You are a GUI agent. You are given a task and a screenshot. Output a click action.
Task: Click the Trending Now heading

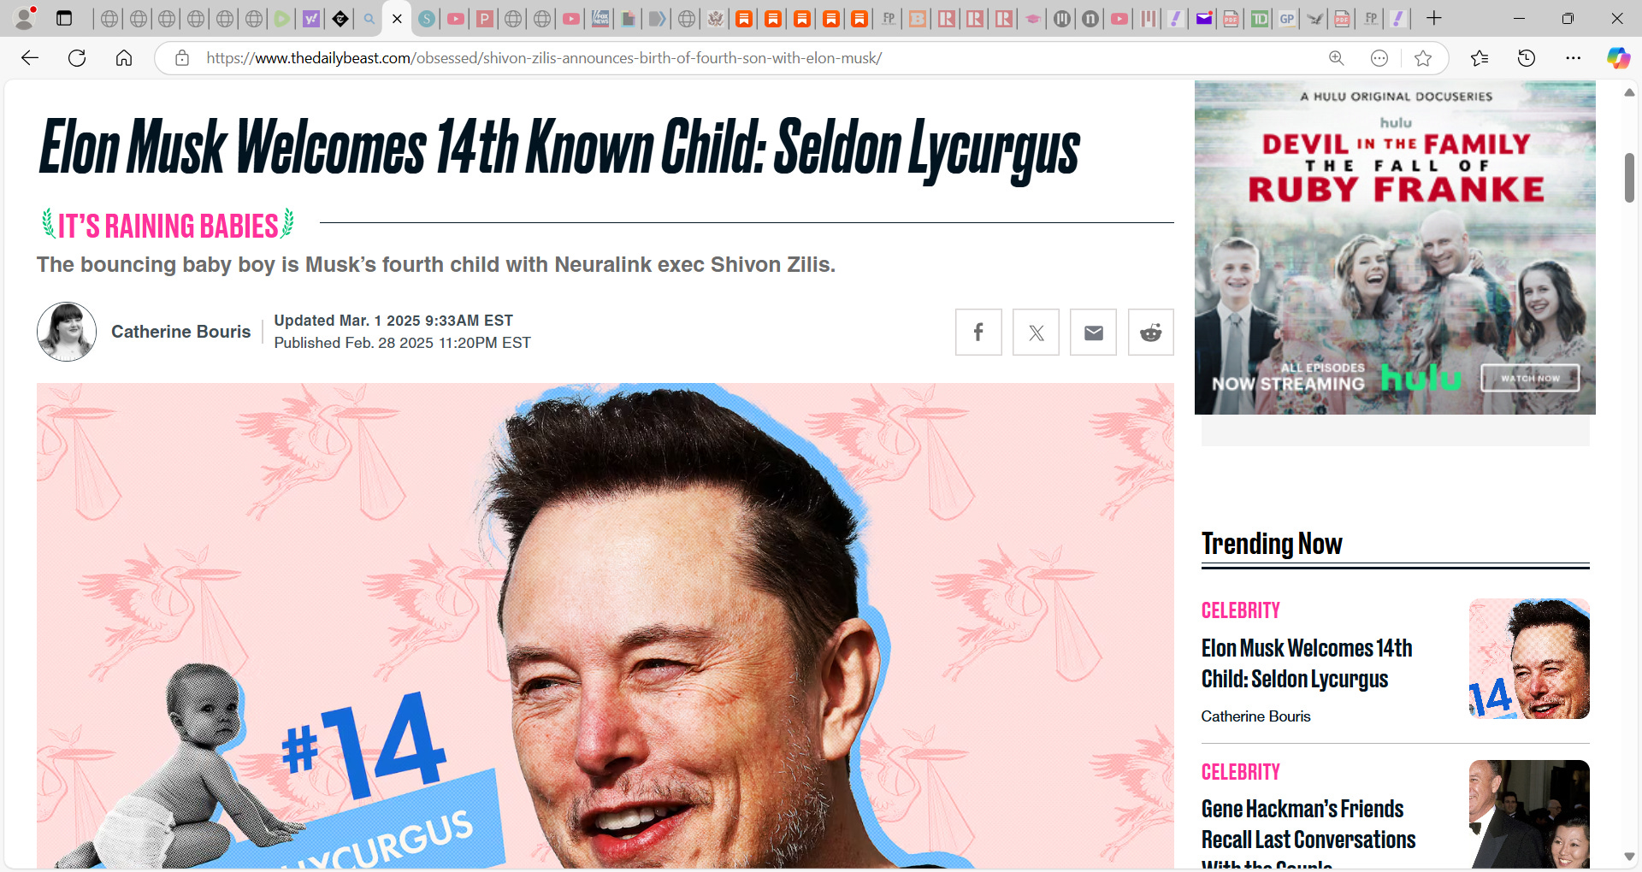pos(1272,544)
